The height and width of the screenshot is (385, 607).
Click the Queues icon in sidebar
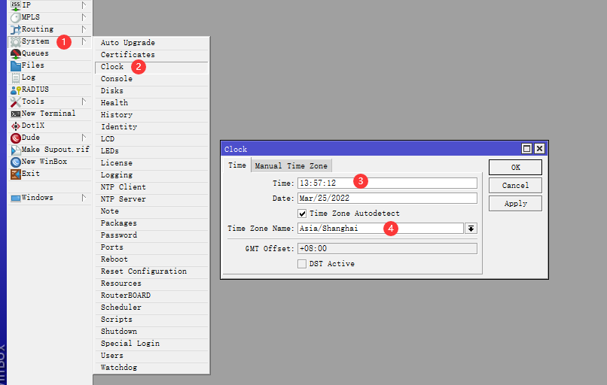pos(16,53)
